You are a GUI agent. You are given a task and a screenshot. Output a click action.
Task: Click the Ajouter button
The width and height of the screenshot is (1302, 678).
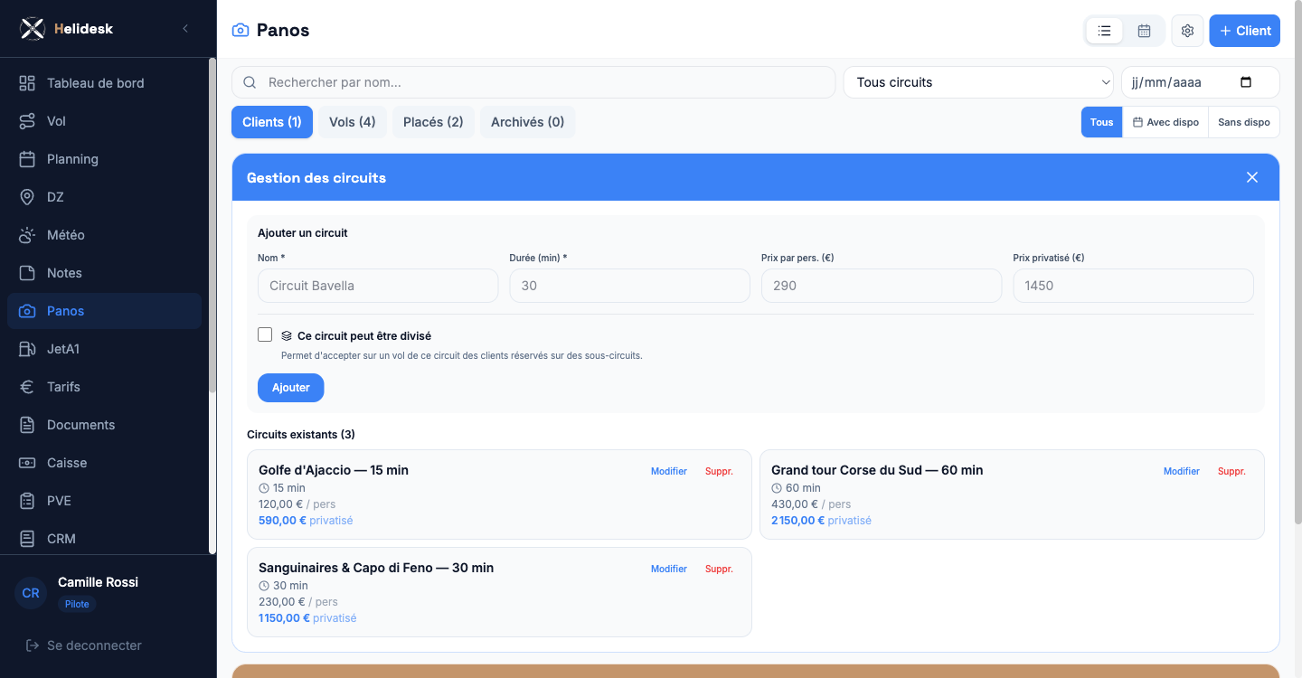tap(291, 387)
